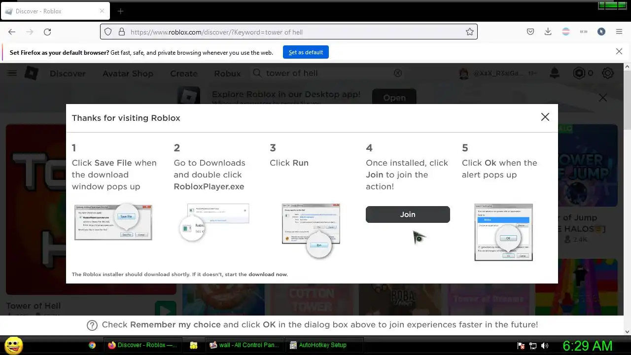Clear the Roblox search field
The width and height of the screenshot is (631, 355).
click(398, 73)
